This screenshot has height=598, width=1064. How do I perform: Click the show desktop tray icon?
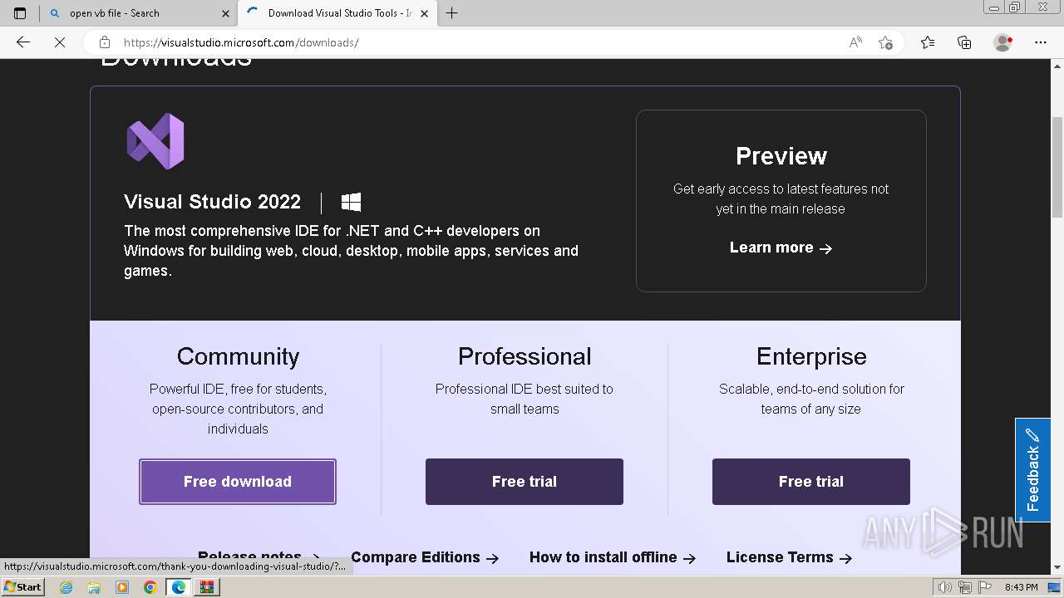coord(1054,587)
